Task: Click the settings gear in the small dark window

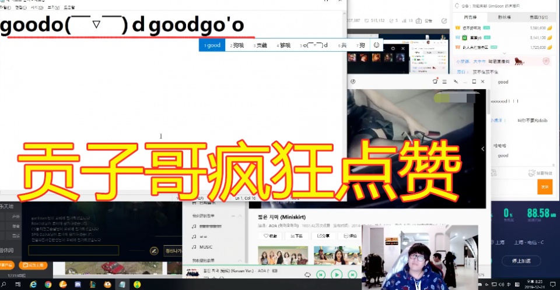Action: 393,48
